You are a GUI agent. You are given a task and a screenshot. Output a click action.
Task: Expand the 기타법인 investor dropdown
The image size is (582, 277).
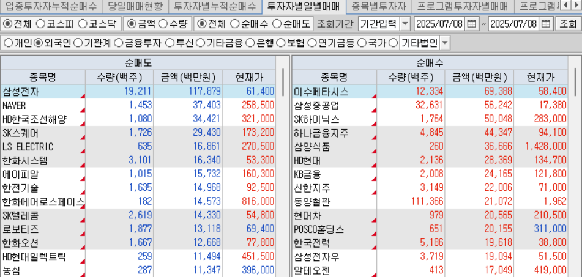click(x=445, y=43)
